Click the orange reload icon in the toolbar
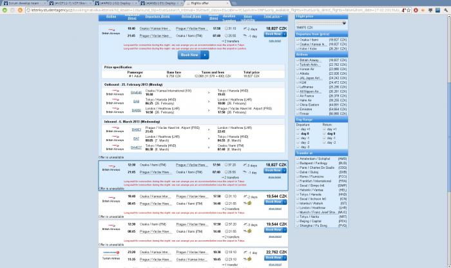451x268 pixels. [20, 10]
